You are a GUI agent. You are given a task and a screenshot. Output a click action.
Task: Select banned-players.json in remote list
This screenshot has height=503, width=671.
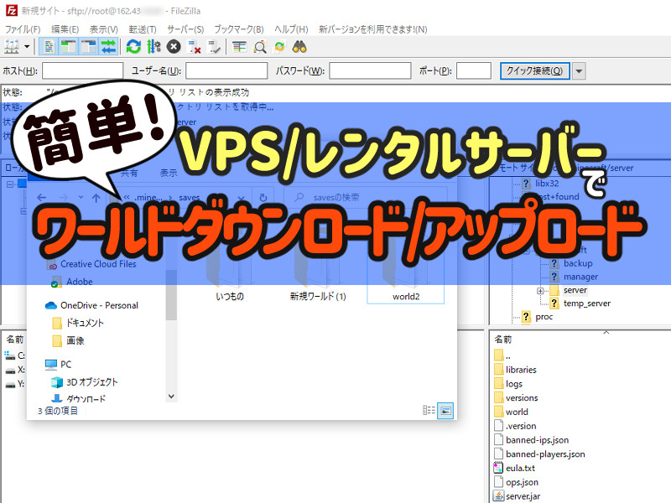(539, 454)
